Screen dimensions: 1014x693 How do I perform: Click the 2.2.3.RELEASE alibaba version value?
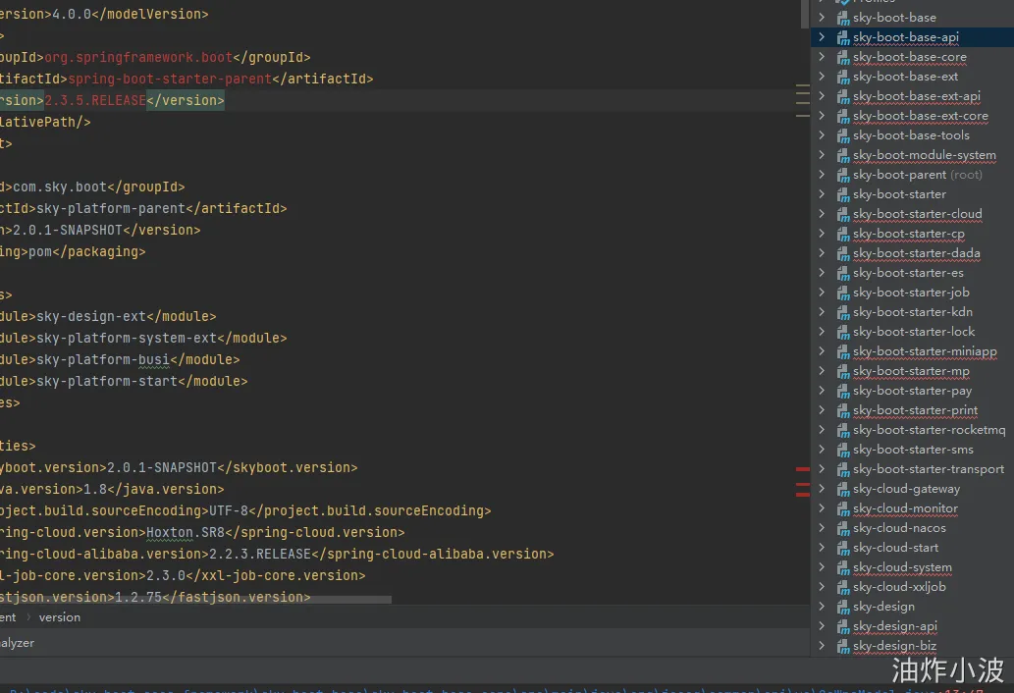click(x=260, y=554)
